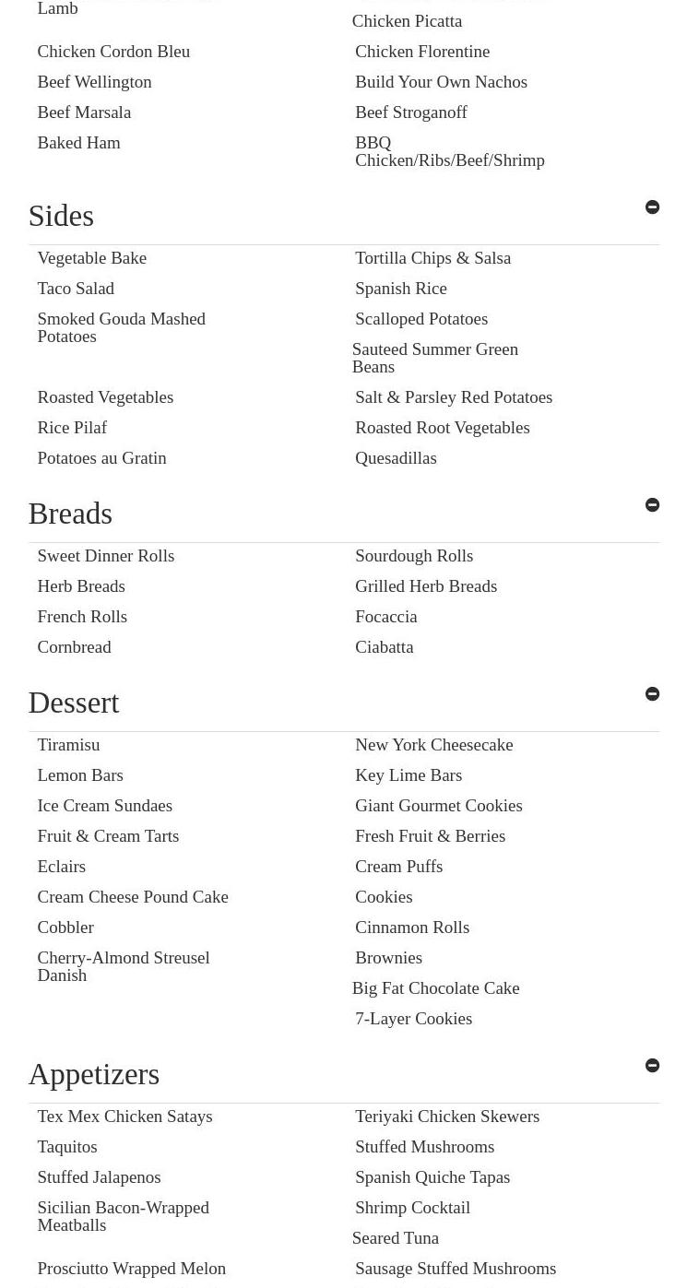Toggle the Breads section heading
This screenshot has width=687, height=1288.
(70, 514)
